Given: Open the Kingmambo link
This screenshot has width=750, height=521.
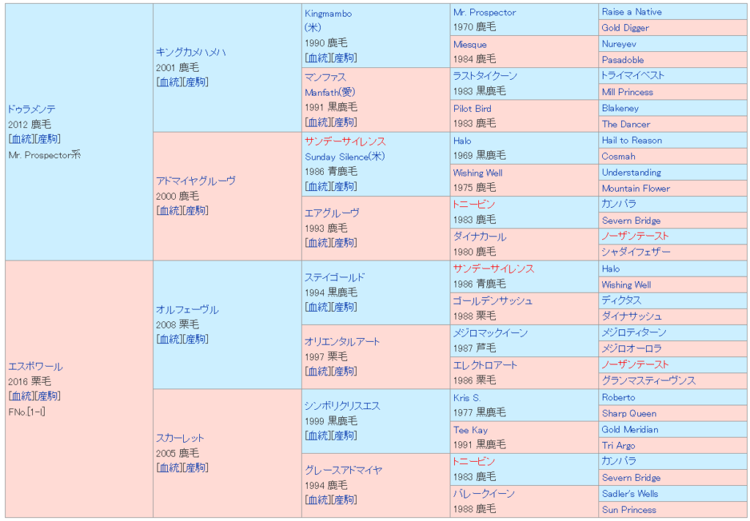Looking at the screenshot, I should click(328, 13).
